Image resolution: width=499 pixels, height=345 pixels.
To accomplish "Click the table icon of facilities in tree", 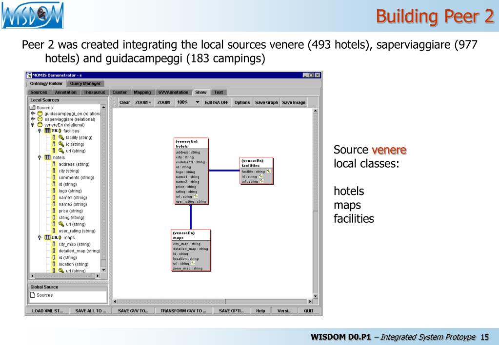I will [x=47, y=131].
